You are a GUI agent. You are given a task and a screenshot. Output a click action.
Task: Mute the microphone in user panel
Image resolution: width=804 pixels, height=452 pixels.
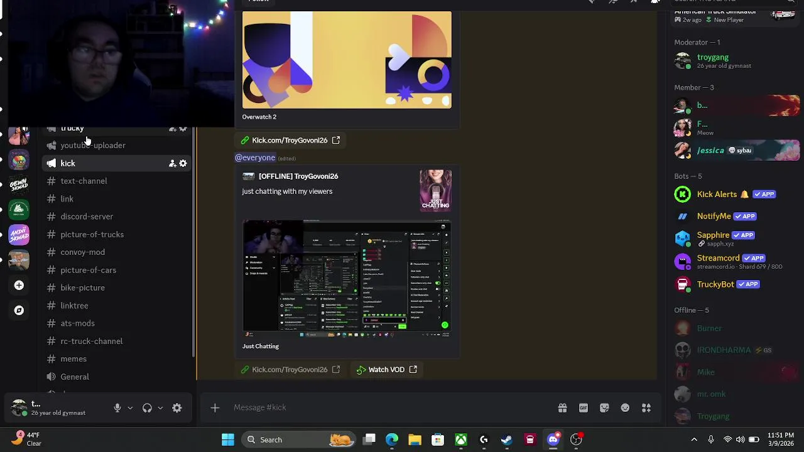pos(117,408)
